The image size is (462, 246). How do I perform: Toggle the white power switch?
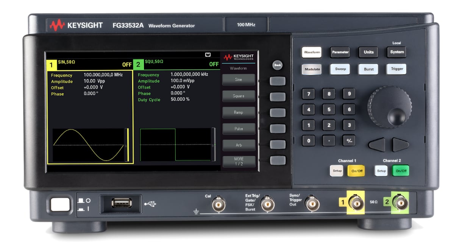coord(61,204)
